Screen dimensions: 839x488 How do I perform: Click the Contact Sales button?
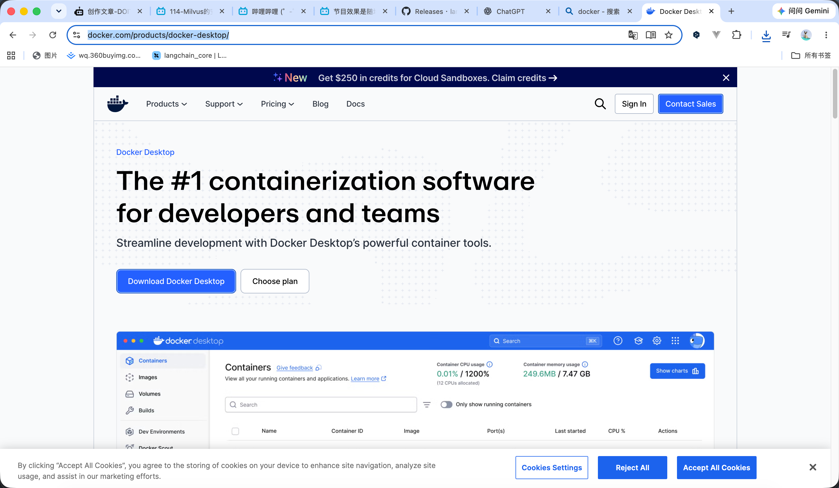(x=691, y=104)
